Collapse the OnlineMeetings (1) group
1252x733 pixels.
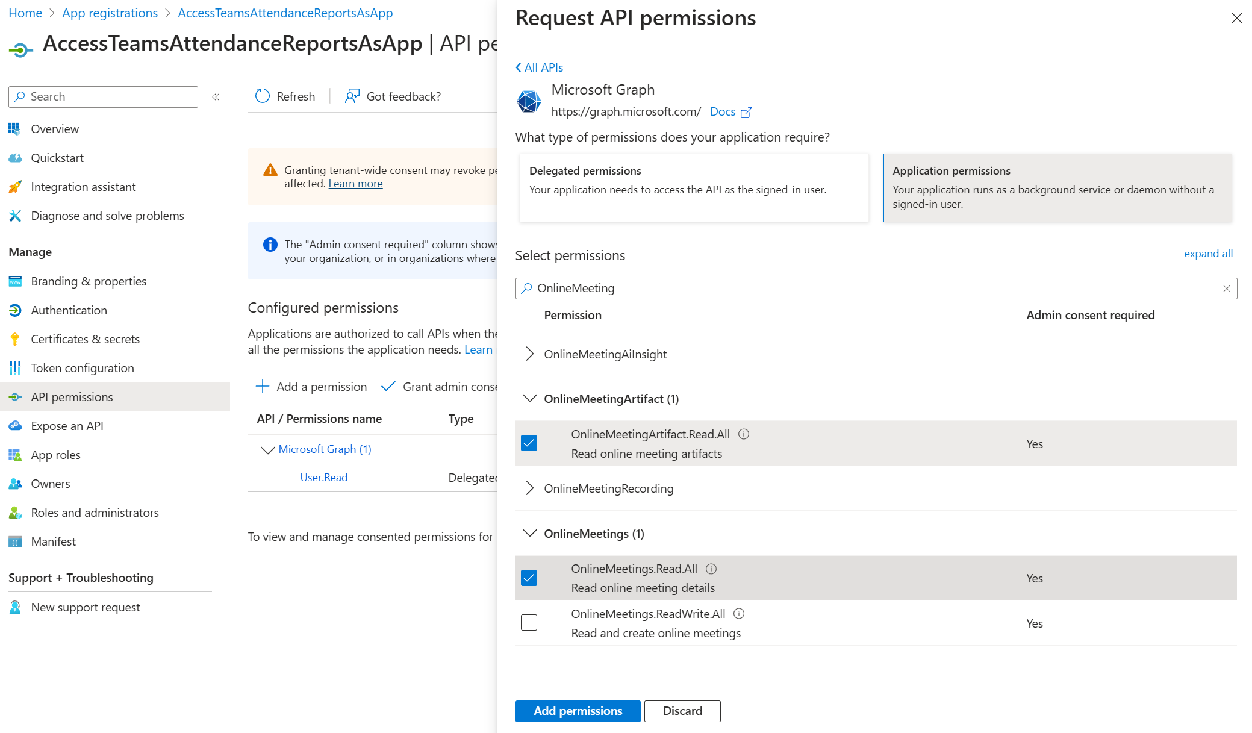coord(529,534)
